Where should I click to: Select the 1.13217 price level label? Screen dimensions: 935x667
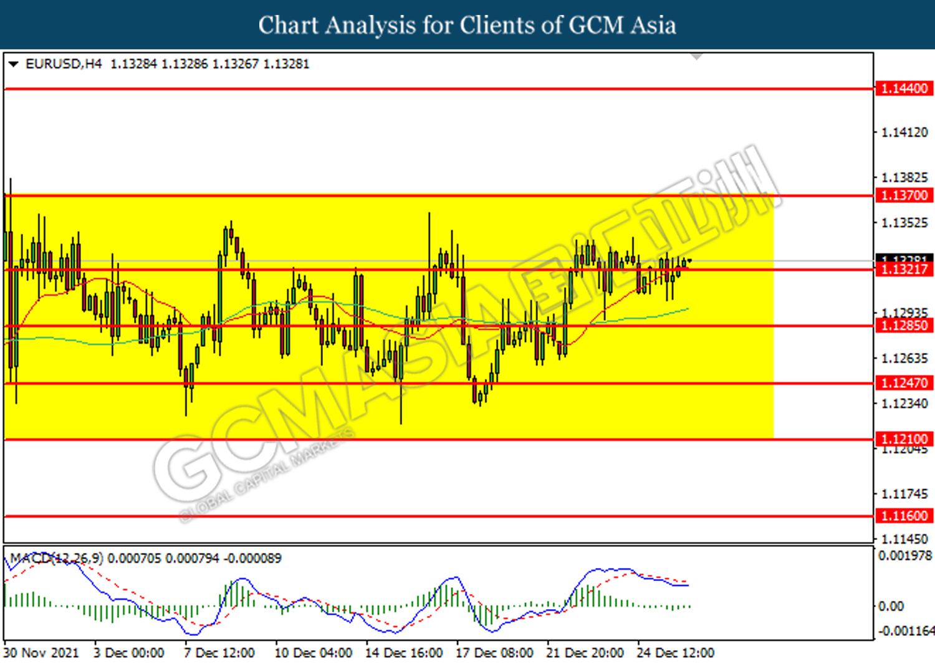tap(904, 270)
